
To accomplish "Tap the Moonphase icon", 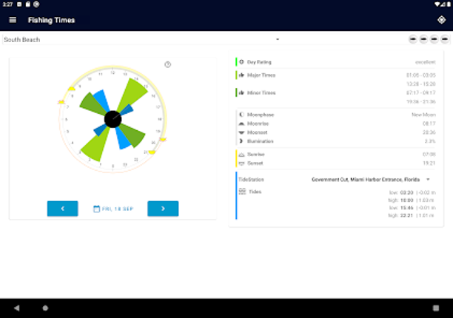I will (242, 115).
